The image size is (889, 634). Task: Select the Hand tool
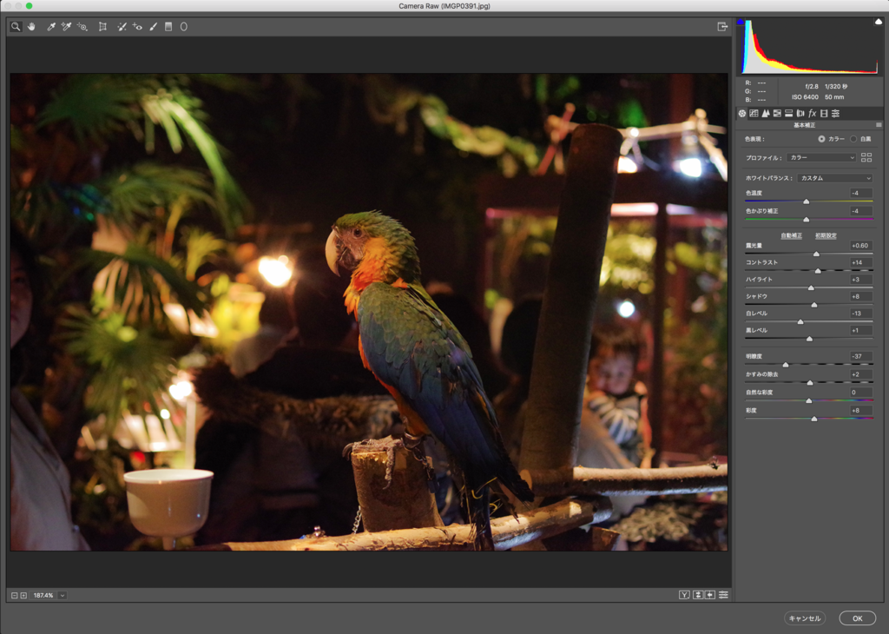[32, 27]
